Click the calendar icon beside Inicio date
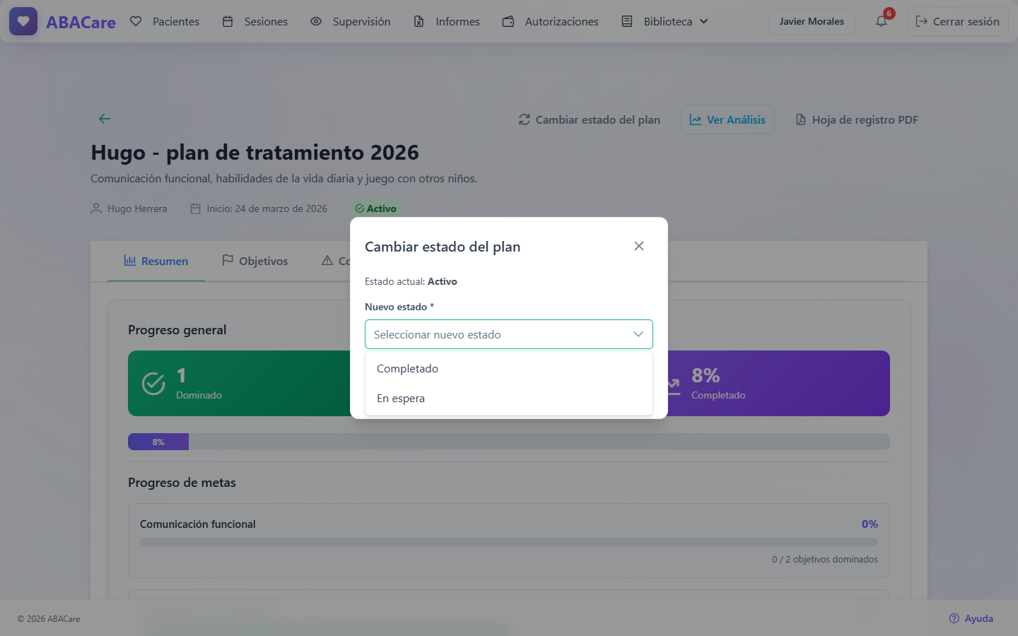Screen dimensions: 1018x636 pyautogui.click(x=196, y=208)
